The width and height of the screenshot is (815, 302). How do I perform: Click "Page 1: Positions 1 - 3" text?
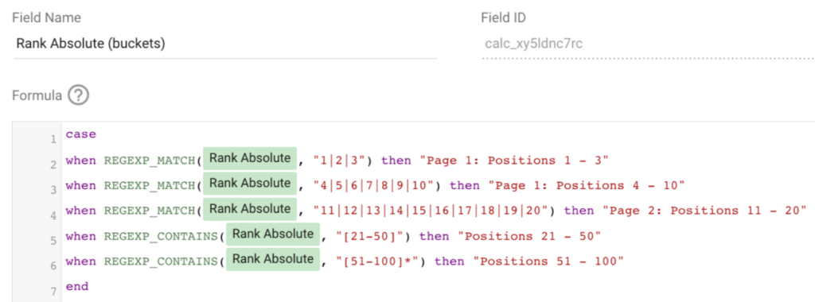pos(517,161)
